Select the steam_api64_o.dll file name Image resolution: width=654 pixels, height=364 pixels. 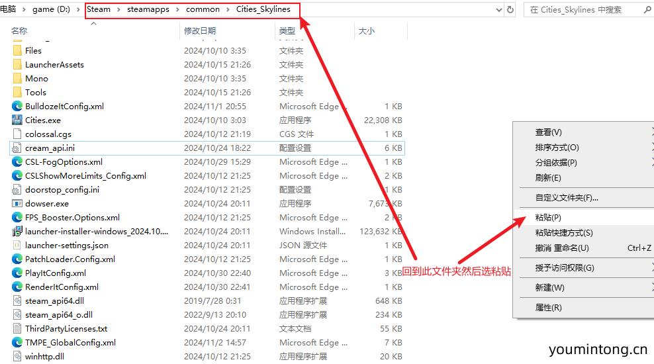tap(59, 315)
